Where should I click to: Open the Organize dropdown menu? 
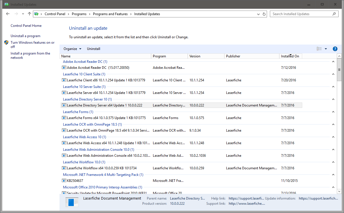click(72, 49)
